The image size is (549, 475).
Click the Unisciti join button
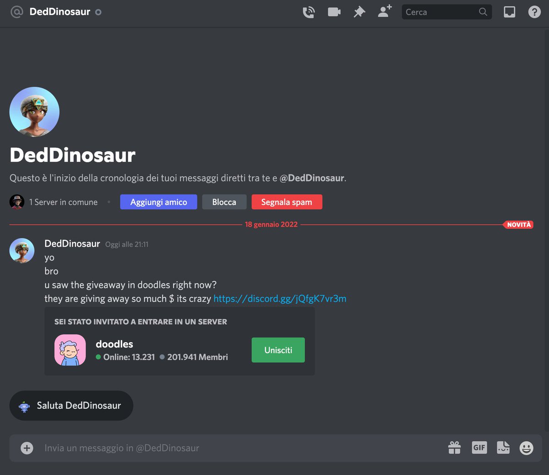point(278,350)
